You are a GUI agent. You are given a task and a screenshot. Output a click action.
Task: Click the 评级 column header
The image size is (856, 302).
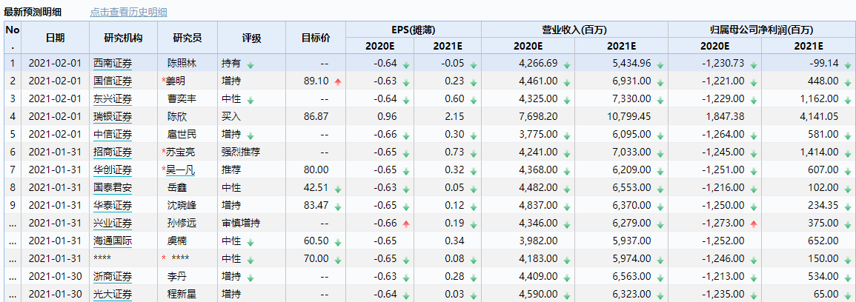252,38
